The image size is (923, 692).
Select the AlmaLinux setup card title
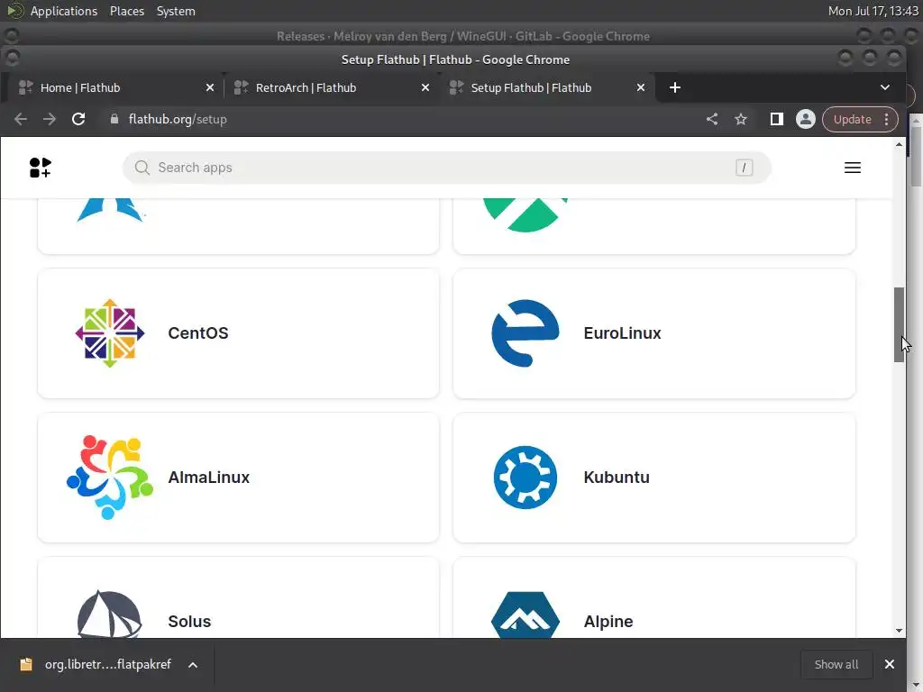[209, 478]
